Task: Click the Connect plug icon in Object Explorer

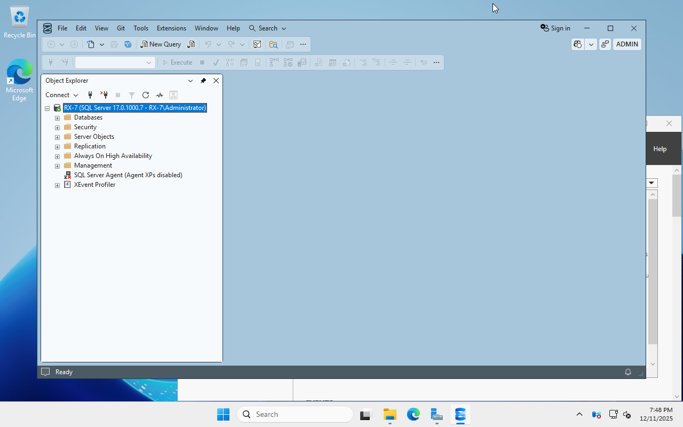Action: coord(90,95)
